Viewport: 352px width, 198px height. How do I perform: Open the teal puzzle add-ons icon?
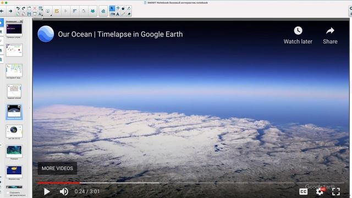(x=92, y=11)
